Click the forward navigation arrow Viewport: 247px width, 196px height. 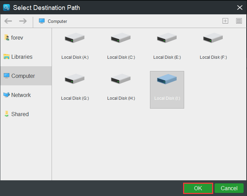pos(23,21)
